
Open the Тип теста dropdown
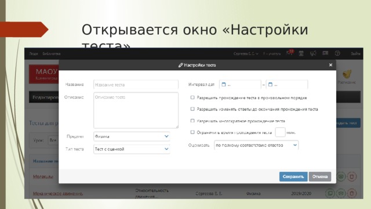132,149
